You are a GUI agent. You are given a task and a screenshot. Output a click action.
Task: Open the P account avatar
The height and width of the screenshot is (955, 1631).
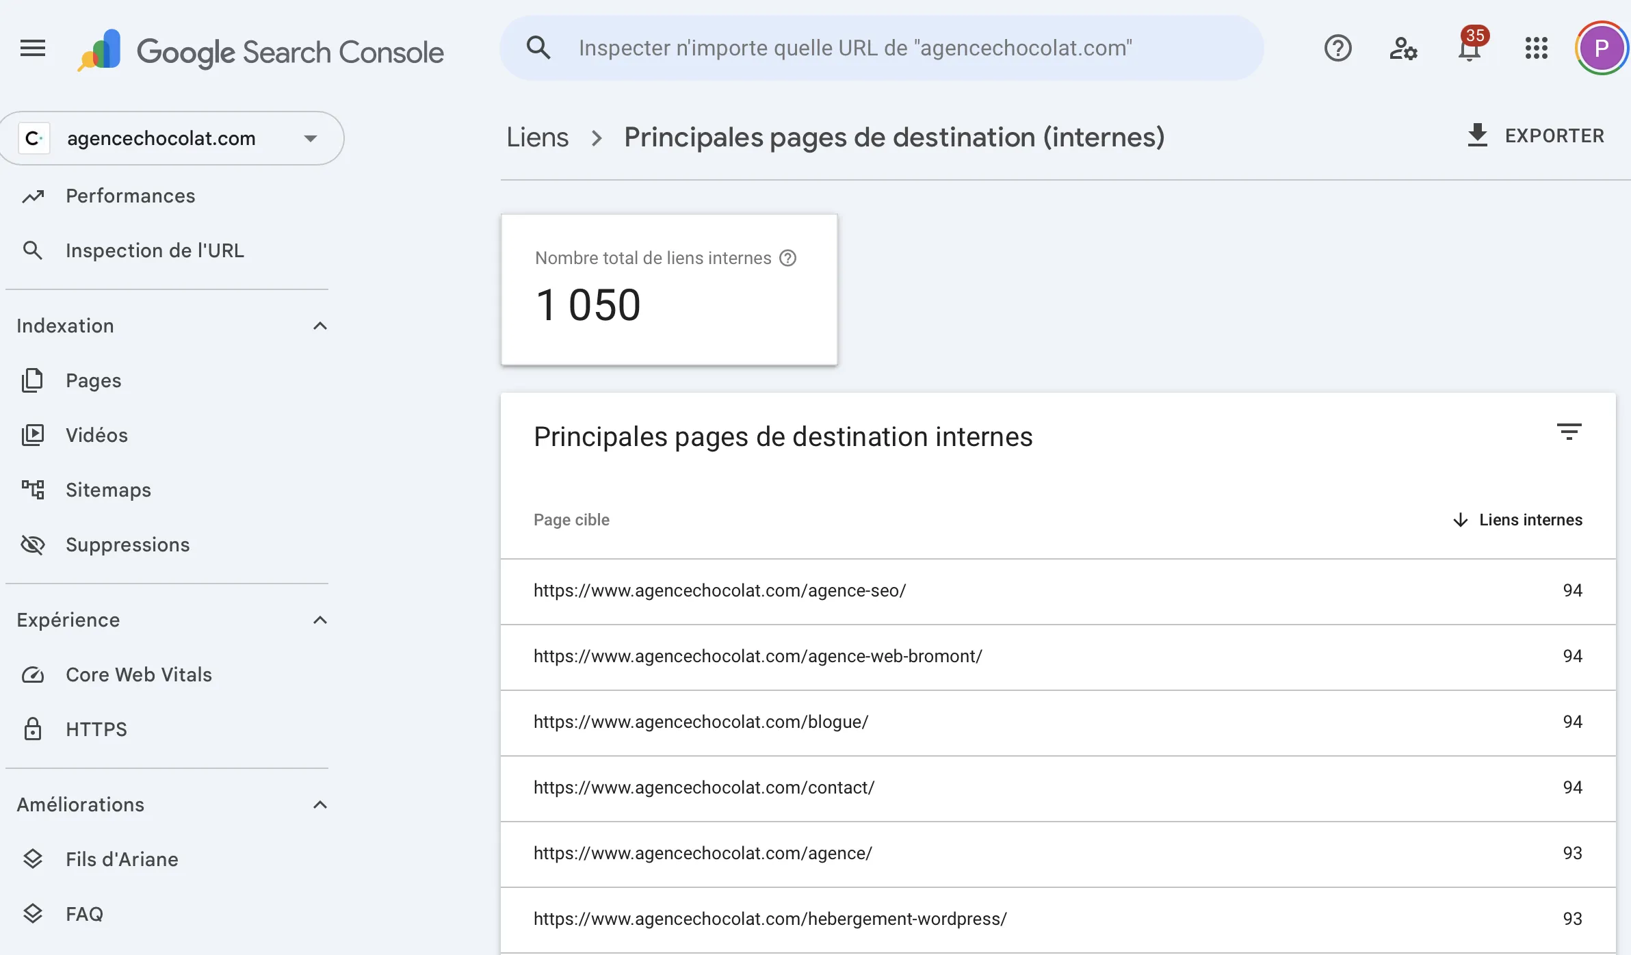(1601, 49)
